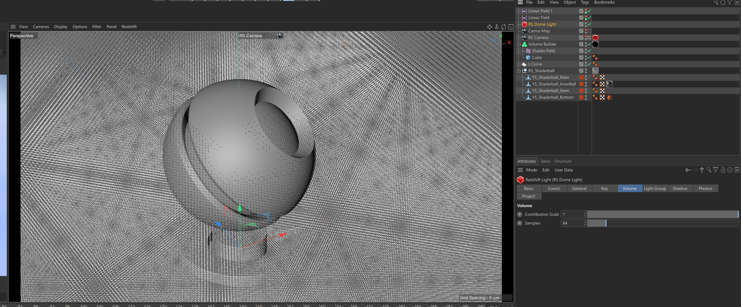Open the viewport Cameras menu
Screen dimensions: 741x307
[x=41, y=27]
